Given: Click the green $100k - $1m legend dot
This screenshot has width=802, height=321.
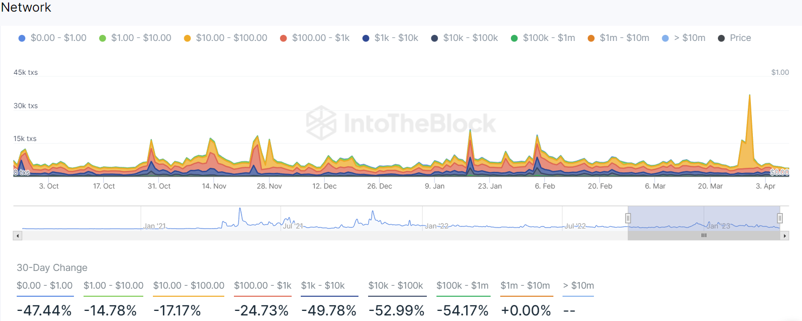Looking at the screenshot, I should pyautogui.click(x=514, y=38).
